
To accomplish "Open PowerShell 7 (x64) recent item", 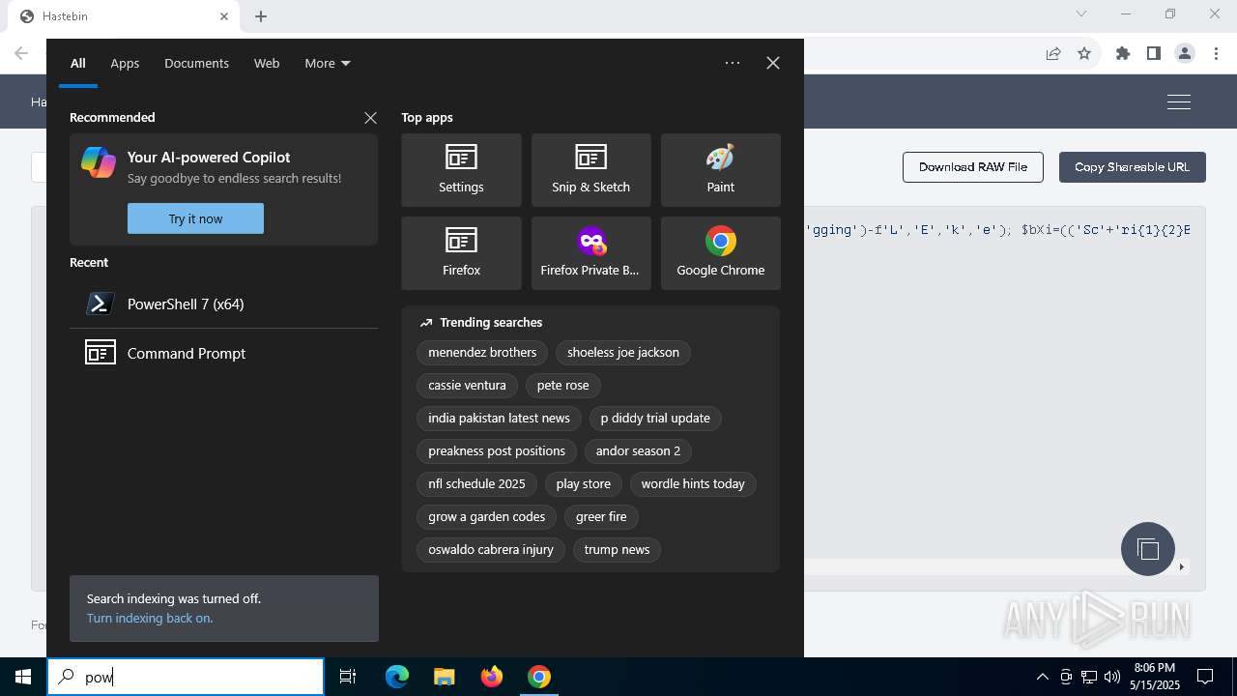I will pyautogui.click(x=223, y=304).
